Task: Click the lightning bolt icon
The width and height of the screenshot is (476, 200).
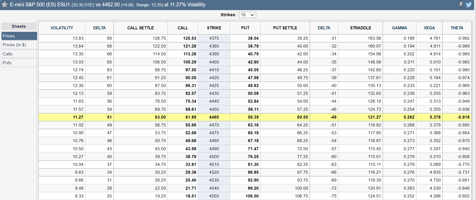Action: [461, 5]
